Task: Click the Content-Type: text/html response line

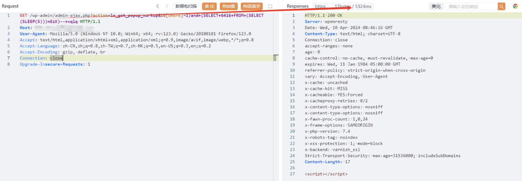Action: tap(353, 34)
